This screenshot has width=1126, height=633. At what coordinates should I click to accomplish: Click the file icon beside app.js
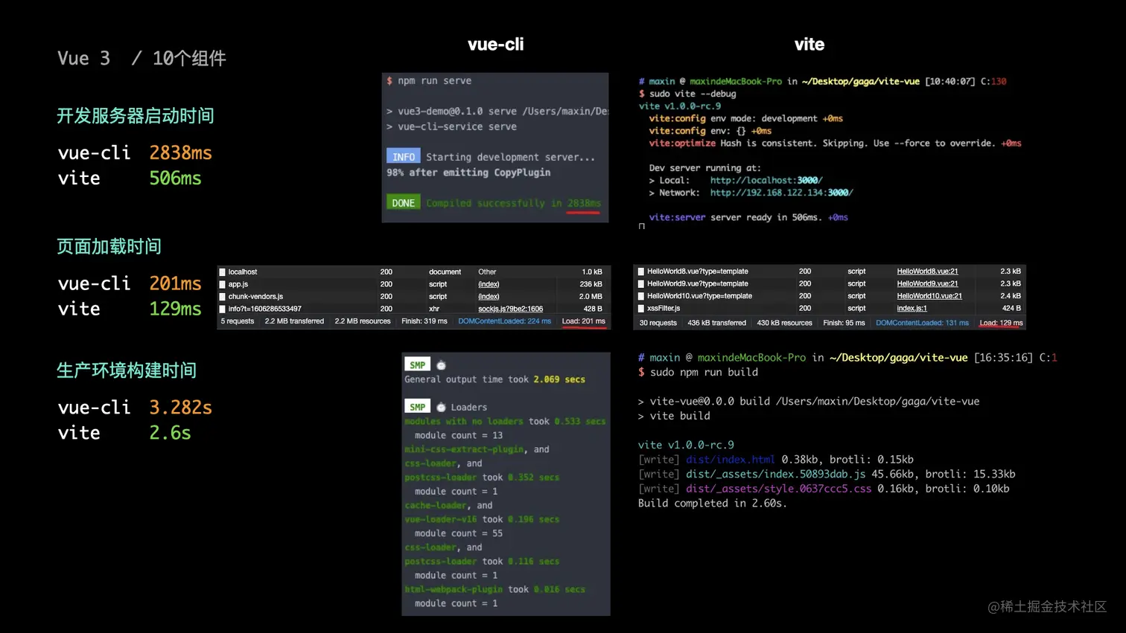[222, 284]
